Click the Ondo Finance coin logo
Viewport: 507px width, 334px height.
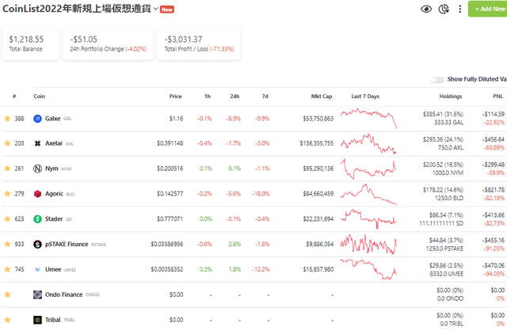(37, 294)
